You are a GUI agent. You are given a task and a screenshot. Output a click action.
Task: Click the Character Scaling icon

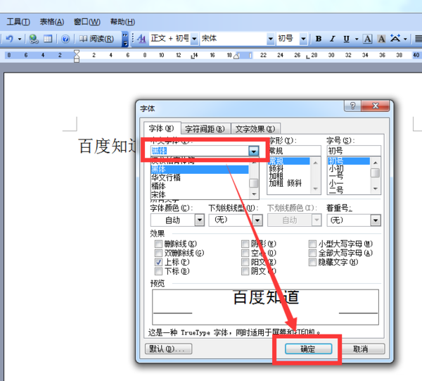(x=395, y=39)
